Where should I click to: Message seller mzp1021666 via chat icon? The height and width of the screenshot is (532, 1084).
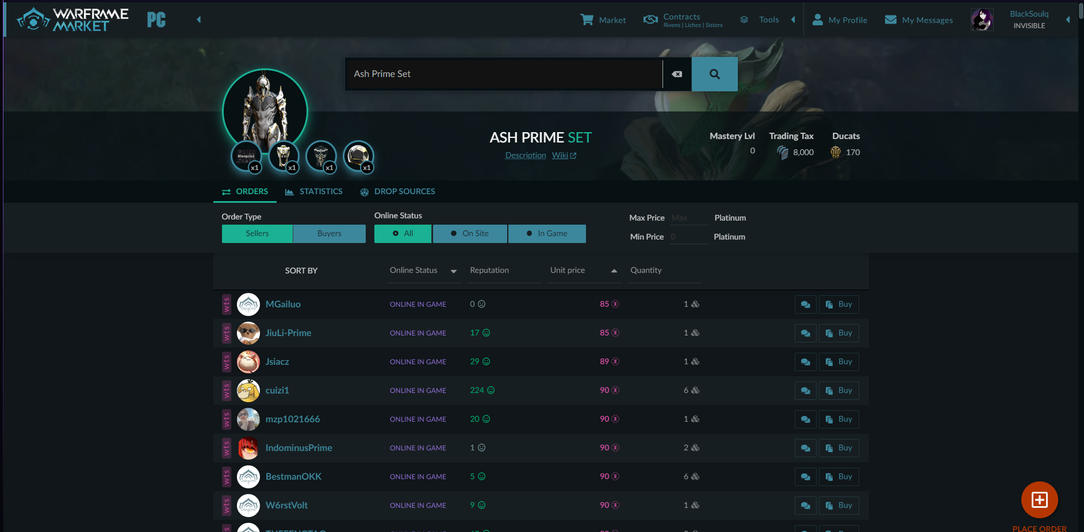coord(806,419)
